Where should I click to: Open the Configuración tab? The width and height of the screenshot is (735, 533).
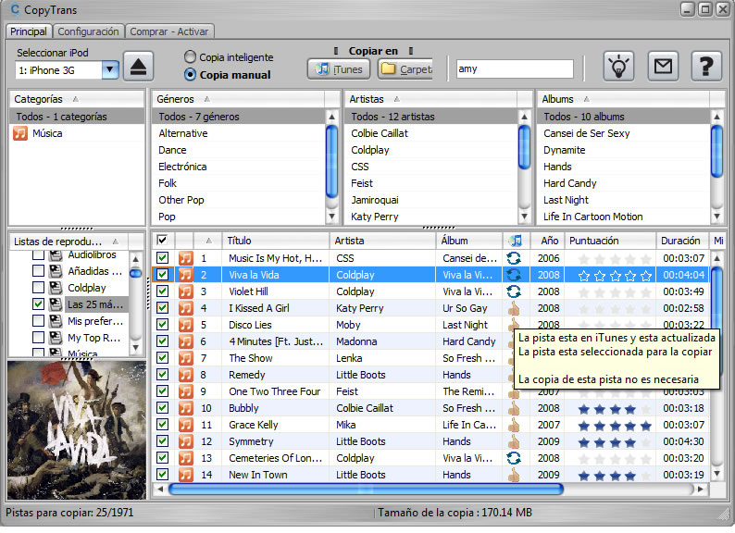[88, 31]
